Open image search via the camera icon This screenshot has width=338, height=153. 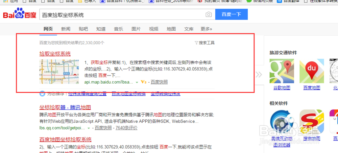[x=209, y=14]
